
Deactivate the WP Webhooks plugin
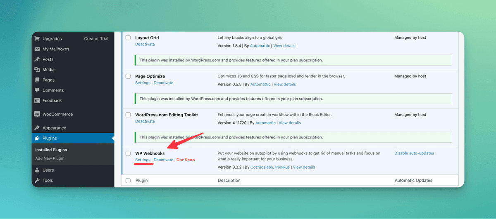(x=163, y=160)
